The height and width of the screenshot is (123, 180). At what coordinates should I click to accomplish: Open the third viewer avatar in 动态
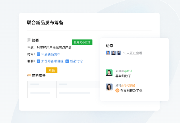click(119, 53)
